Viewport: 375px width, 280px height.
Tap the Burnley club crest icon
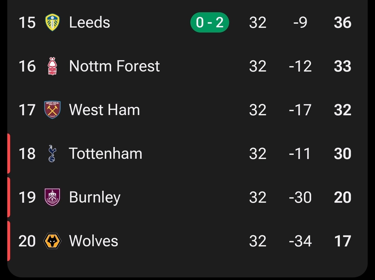click(x=52, y=197)
